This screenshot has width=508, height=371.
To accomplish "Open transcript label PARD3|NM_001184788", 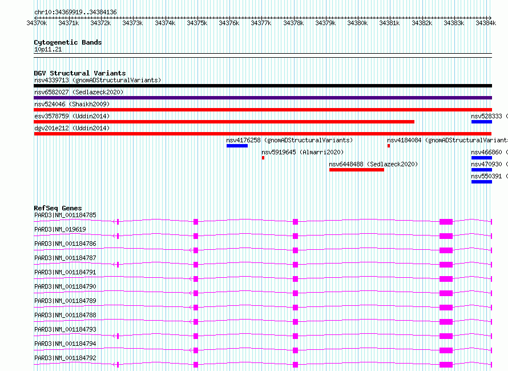I will click(65, 315).
